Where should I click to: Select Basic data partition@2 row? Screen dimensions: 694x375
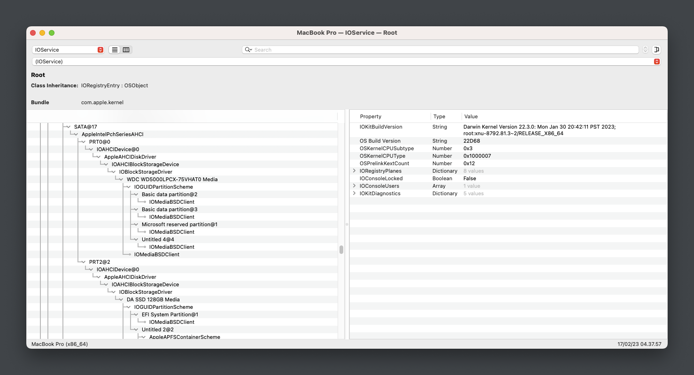point(170,194)
